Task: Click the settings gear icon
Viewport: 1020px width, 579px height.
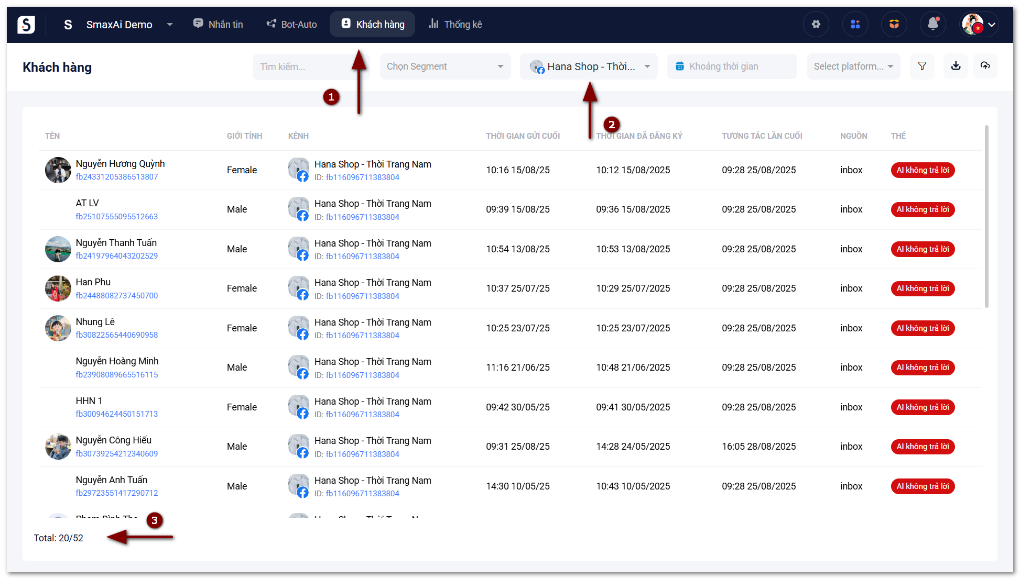Action: [x=816, y=24]
